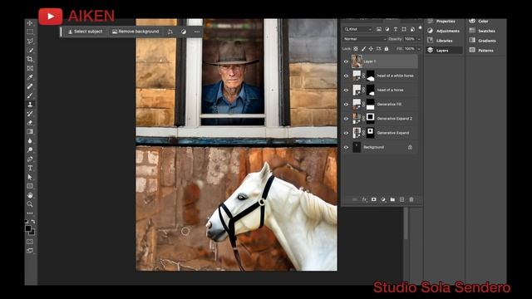Select Layer 1 thumbnail

(x=357, y=61)
